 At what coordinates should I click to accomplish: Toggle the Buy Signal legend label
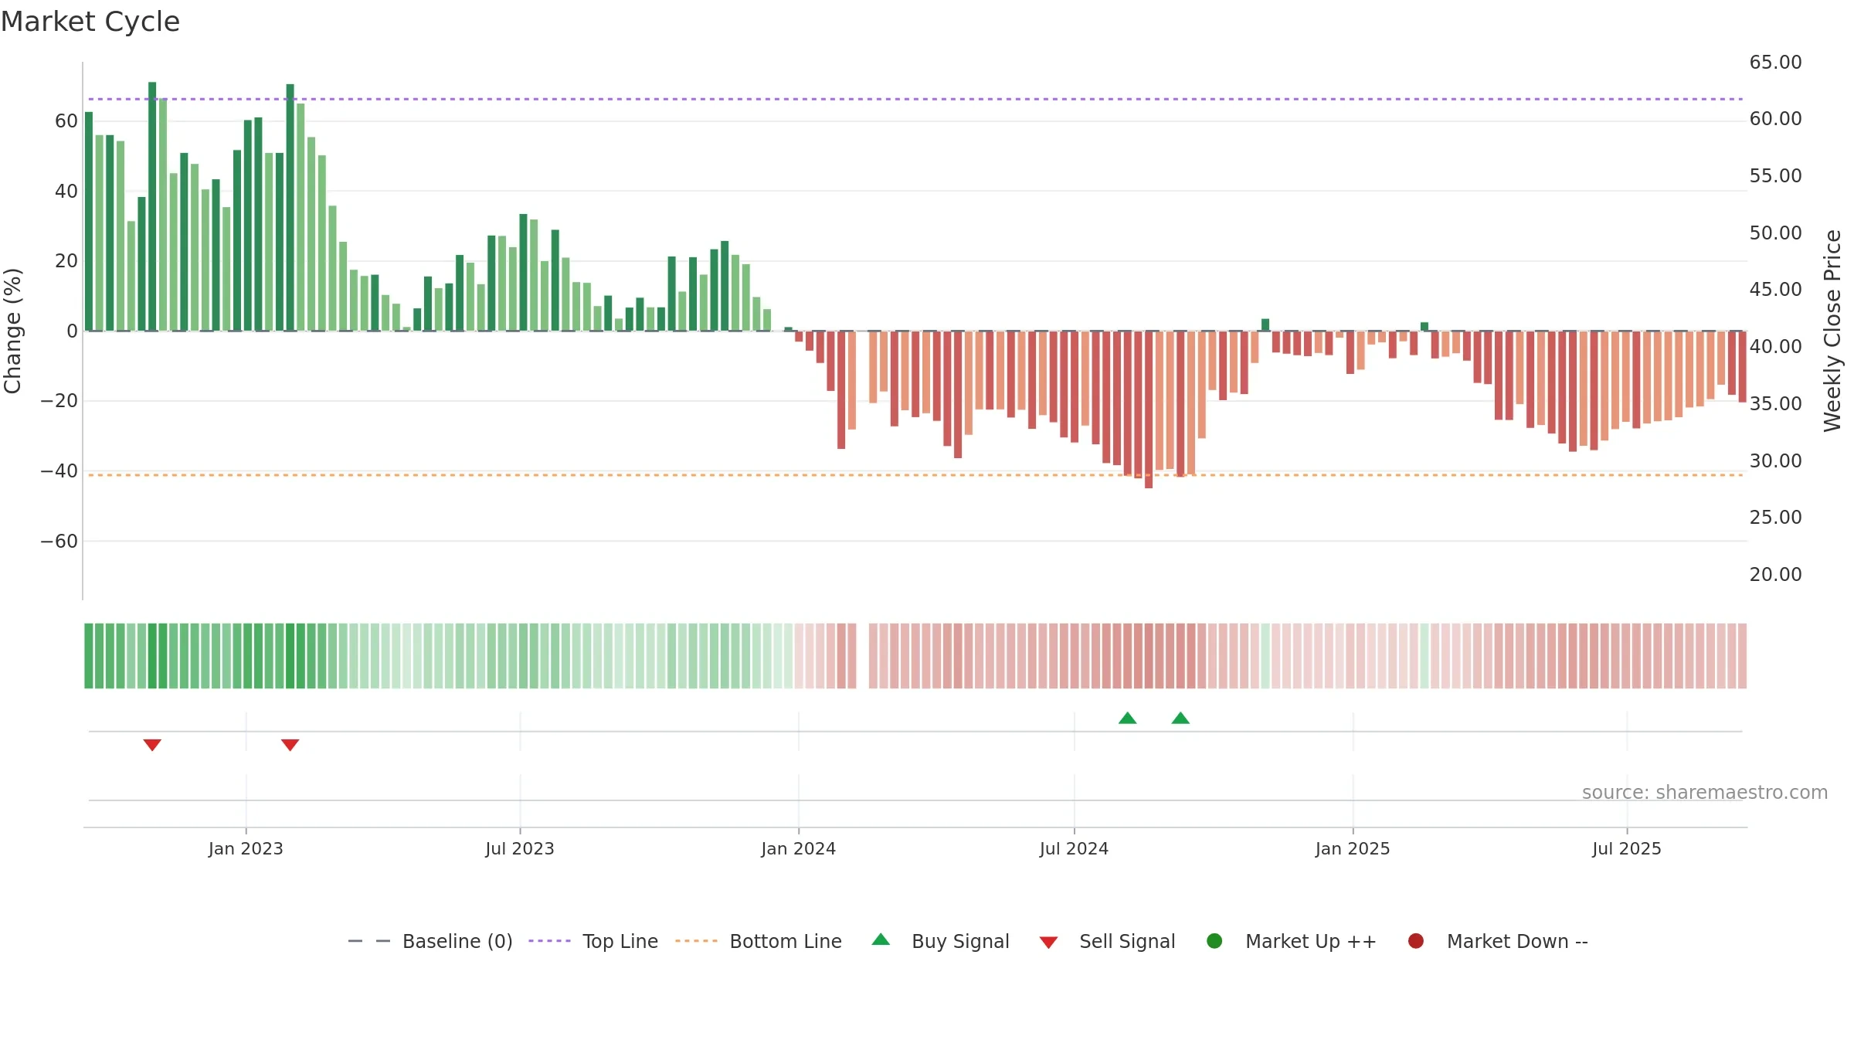coord(960,941)
